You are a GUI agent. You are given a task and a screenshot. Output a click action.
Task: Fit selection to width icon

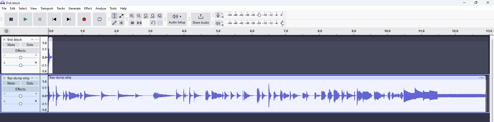146,16
